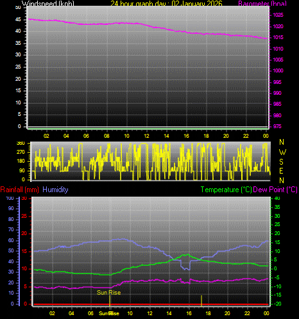
Task: Click the E compass letter
Action: click(281, 171)
